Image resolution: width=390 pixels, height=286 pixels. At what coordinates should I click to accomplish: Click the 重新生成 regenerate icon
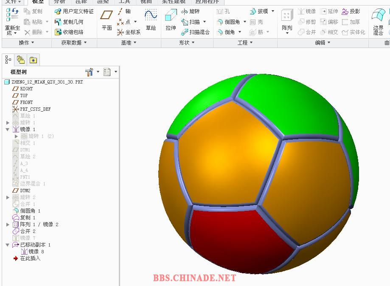pyautogui.click(x=12, y=14)
